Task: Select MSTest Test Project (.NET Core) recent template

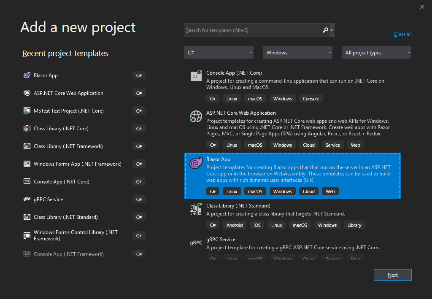Action: coord(84,110)
